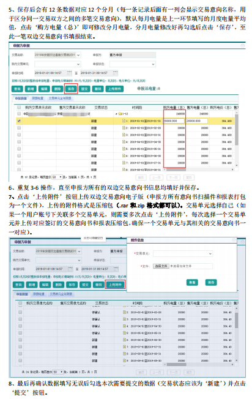Close the 附件信息 dialog with its corner icon
The height and width of the screenshot is (399, 252).
234,240
